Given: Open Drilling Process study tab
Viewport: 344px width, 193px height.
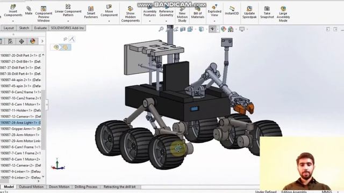Looking at the screenshot, I should [x=86, y=187].
